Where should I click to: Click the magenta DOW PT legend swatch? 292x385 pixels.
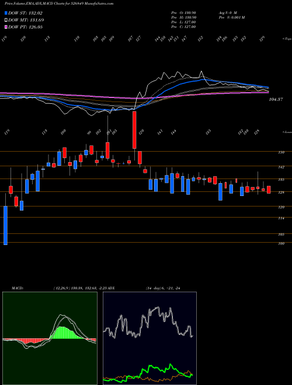coord(6,27)
